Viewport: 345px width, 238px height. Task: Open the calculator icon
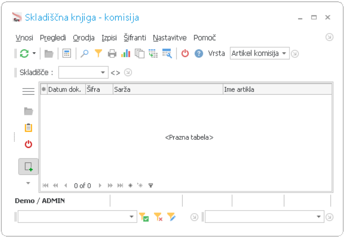pyautogui.click(x=67, y=53)
